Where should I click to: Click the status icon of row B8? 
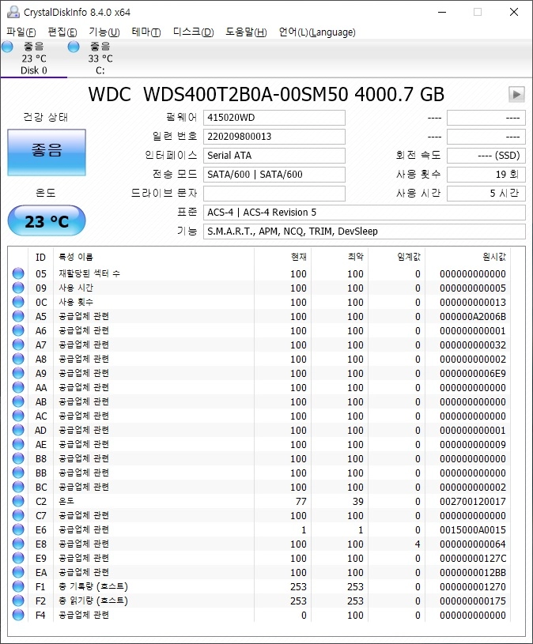click(18, 458)
